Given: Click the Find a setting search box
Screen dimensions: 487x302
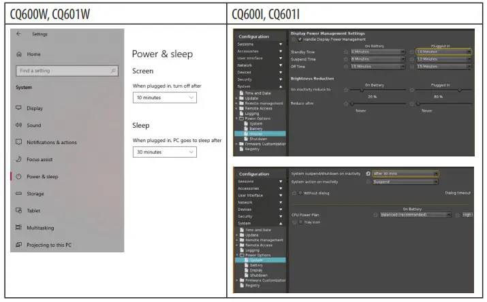Looking at the screenshot, I should tap(67, 71).
